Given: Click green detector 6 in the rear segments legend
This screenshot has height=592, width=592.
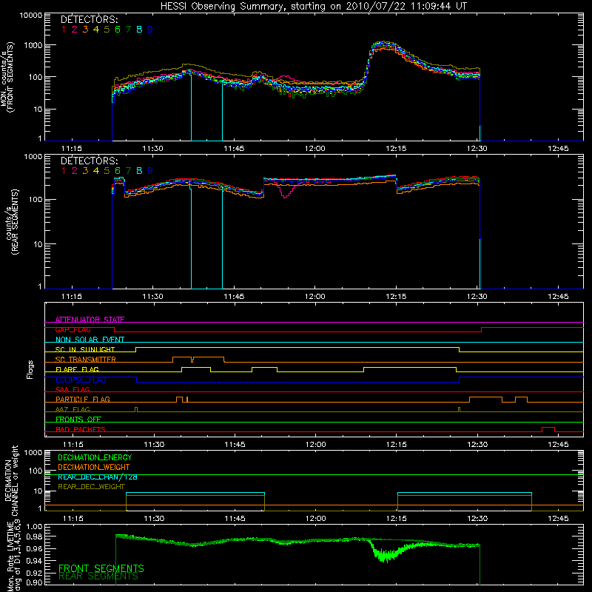Looking at the screenshot, I should 118,171.
